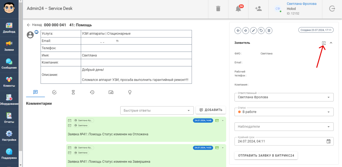The height and width of the screenshot is (167, 342).
Task: Click the pencil edit ticket icon
Action: pos(254,30)
